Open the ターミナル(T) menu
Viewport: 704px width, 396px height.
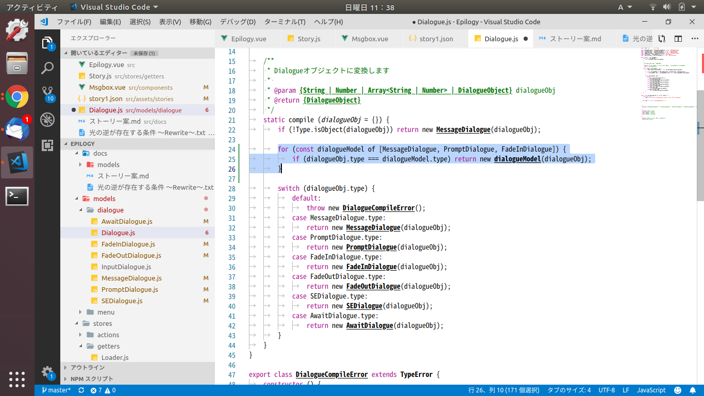[284, 22]
